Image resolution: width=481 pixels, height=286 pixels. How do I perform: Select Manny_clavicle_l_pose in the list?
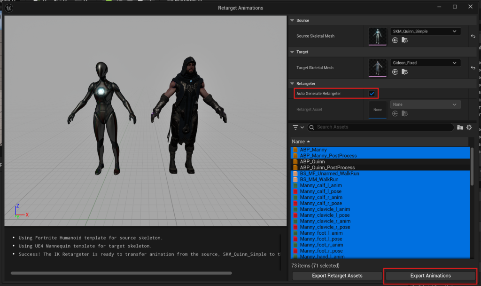tap(380, 215)
